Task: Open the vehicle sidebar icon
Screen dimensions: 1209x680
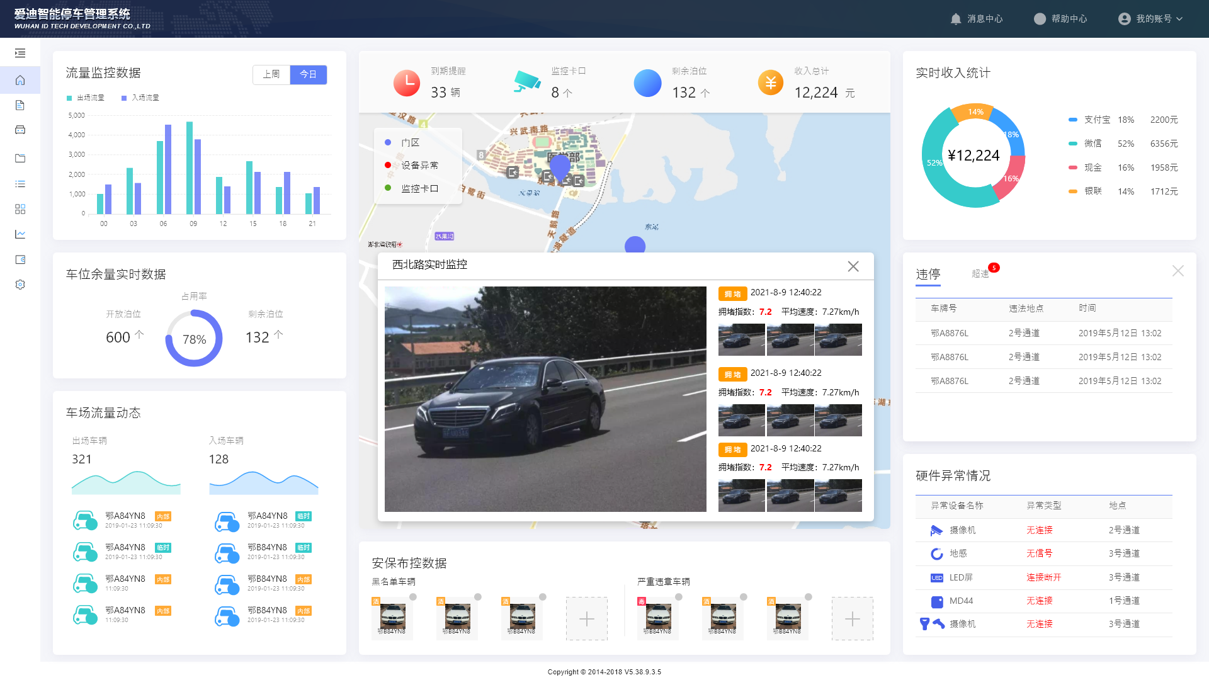Action: pyautogui.click(x=20, y=130)
